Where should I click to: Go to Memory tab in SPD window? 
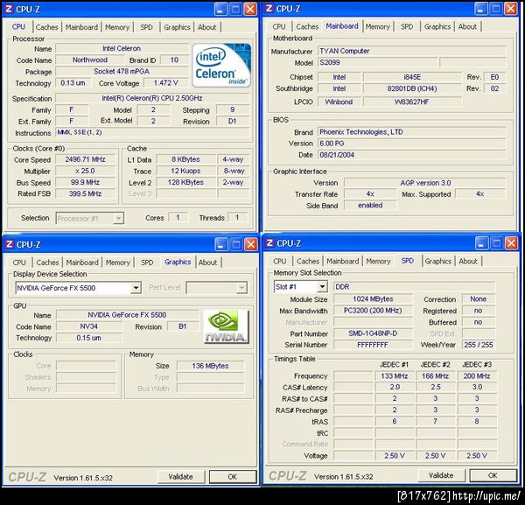click(378, 261)
